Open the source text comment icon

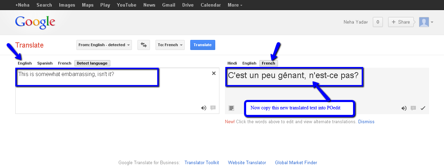coord(213,108)
